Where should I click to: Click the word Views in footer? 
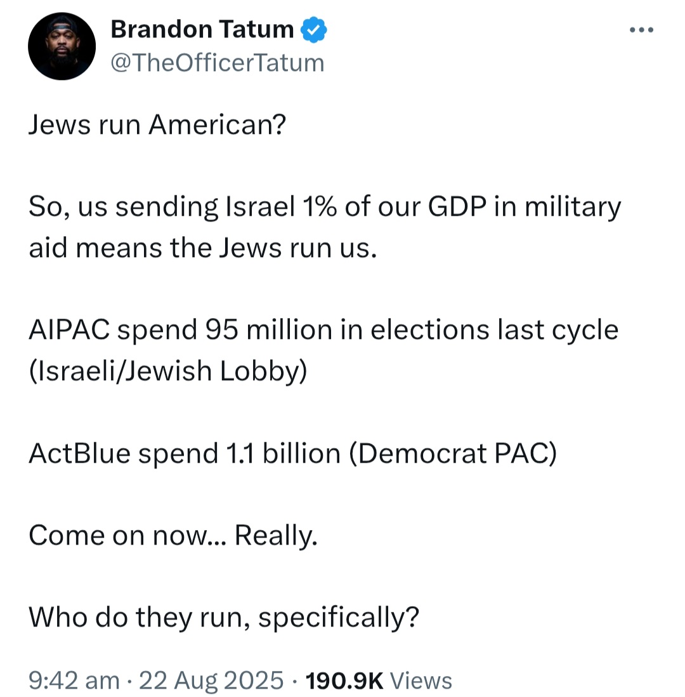click(x=421, y=680)
